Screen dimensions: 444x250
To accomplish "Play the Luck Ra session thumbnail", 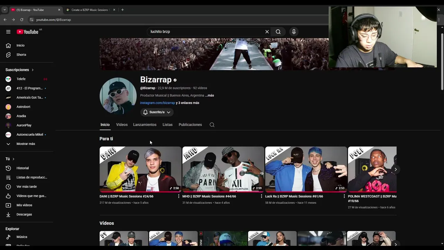I will (306, 169).
